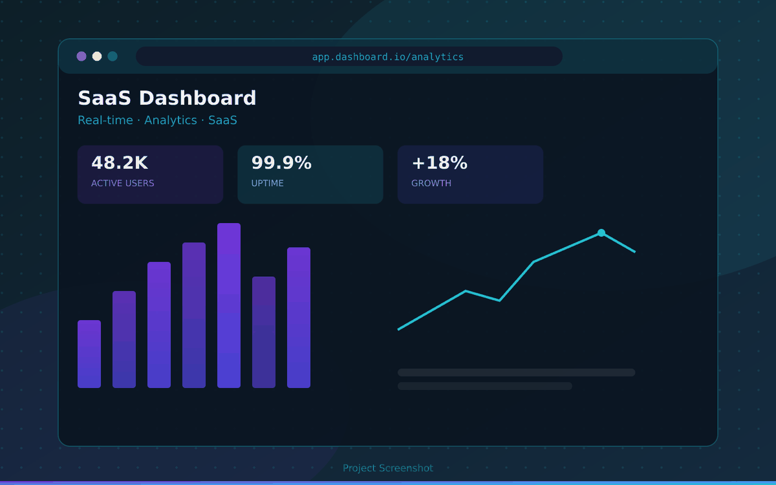This screenshot has height=485, width=776.
Task: Click the cream window control dot
Action: tap(97, 56)
